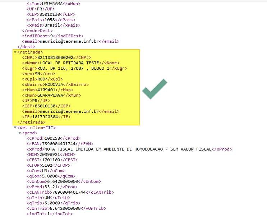267x217 pixels.
Task: Click the closing retirada tag
Action: (31, 122)
